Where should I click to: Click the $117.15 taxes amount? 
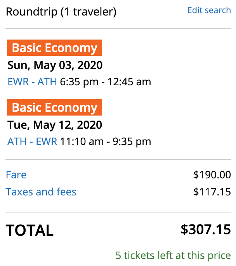click(212, 192)
